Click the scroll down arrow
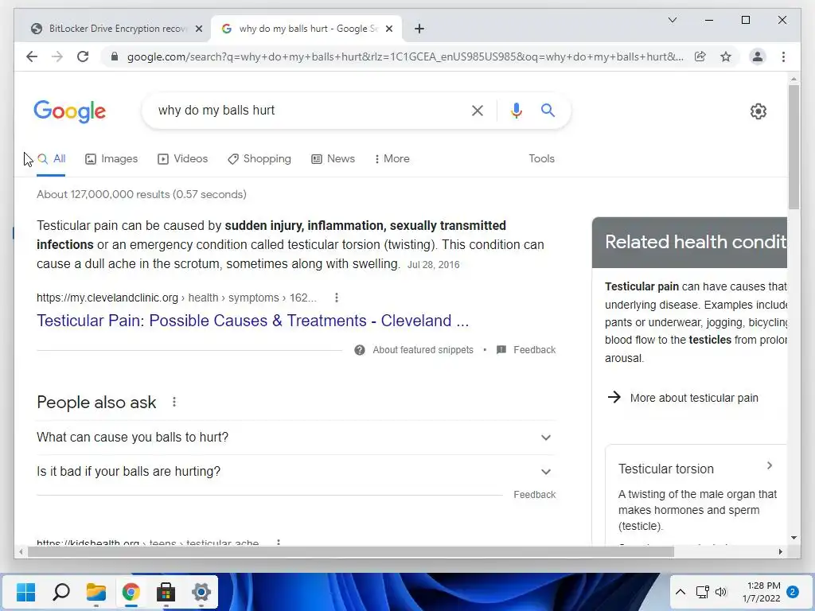Image resolution: width=815 pixels, height=611 pixels. pyautogui.click(x=794, y=538)
